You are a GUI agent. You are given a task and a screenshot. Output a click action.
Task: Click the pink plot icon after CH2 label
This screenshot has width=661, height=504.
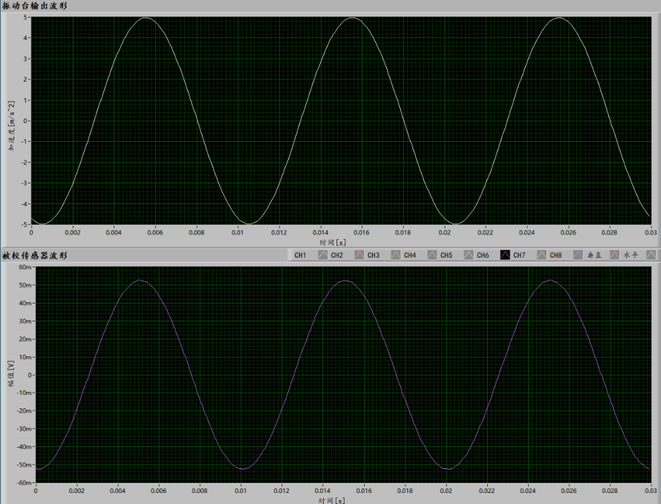pos(359,255)
